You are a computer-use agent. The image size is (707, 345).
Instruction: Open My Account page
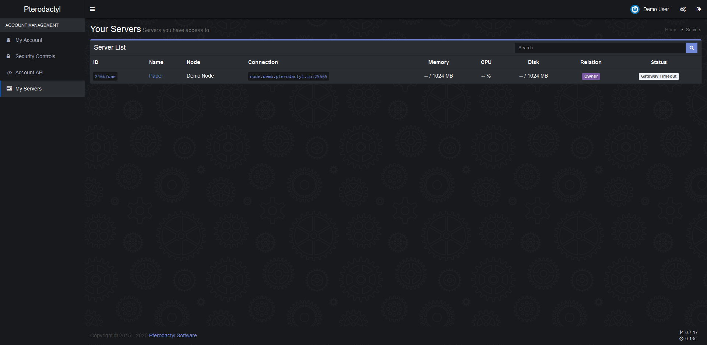[42, 40]
